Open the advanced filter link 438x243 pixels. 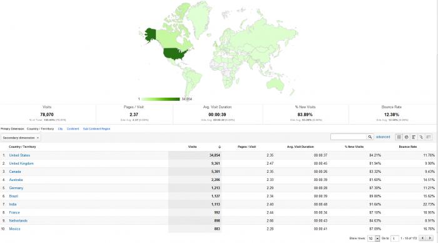coord(383,137)
